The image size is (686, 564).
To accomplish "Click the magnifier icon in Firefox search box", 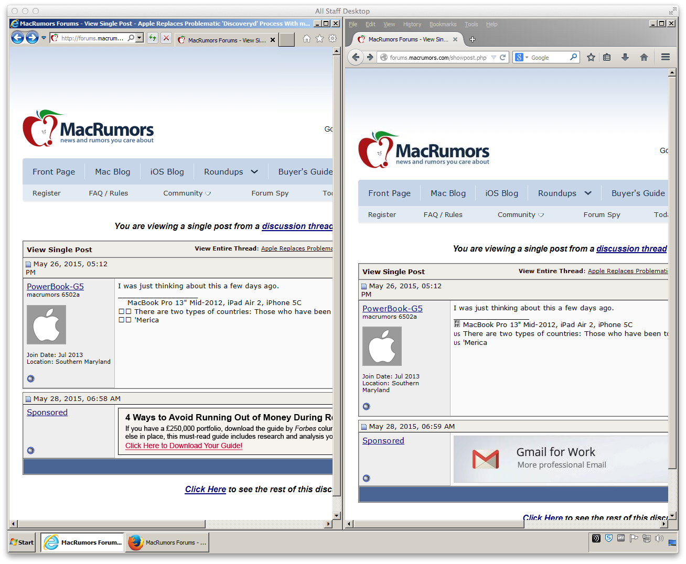I will 573,57.
